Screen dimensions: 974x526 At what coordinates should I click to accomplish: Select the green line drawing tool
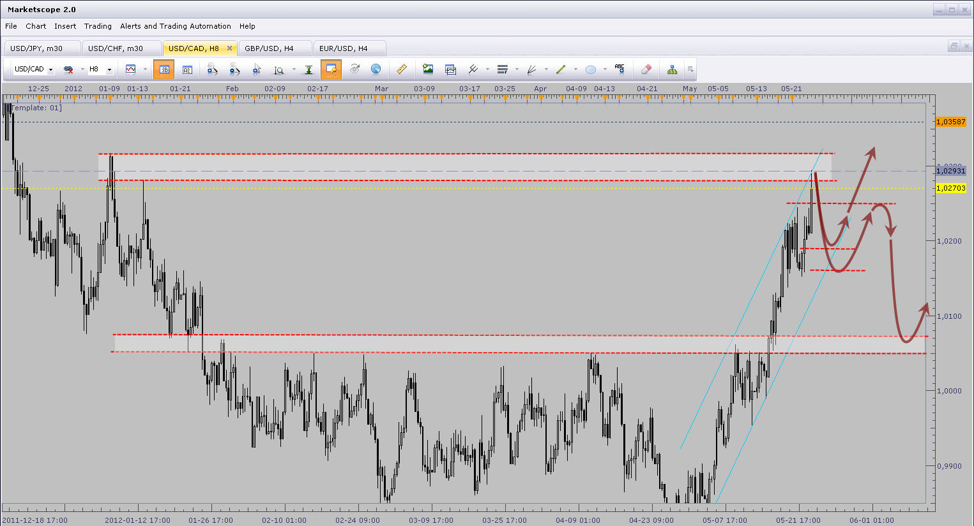561,69
